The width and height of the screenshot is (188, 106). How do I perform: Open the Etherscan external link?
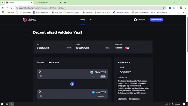(122, 99)
